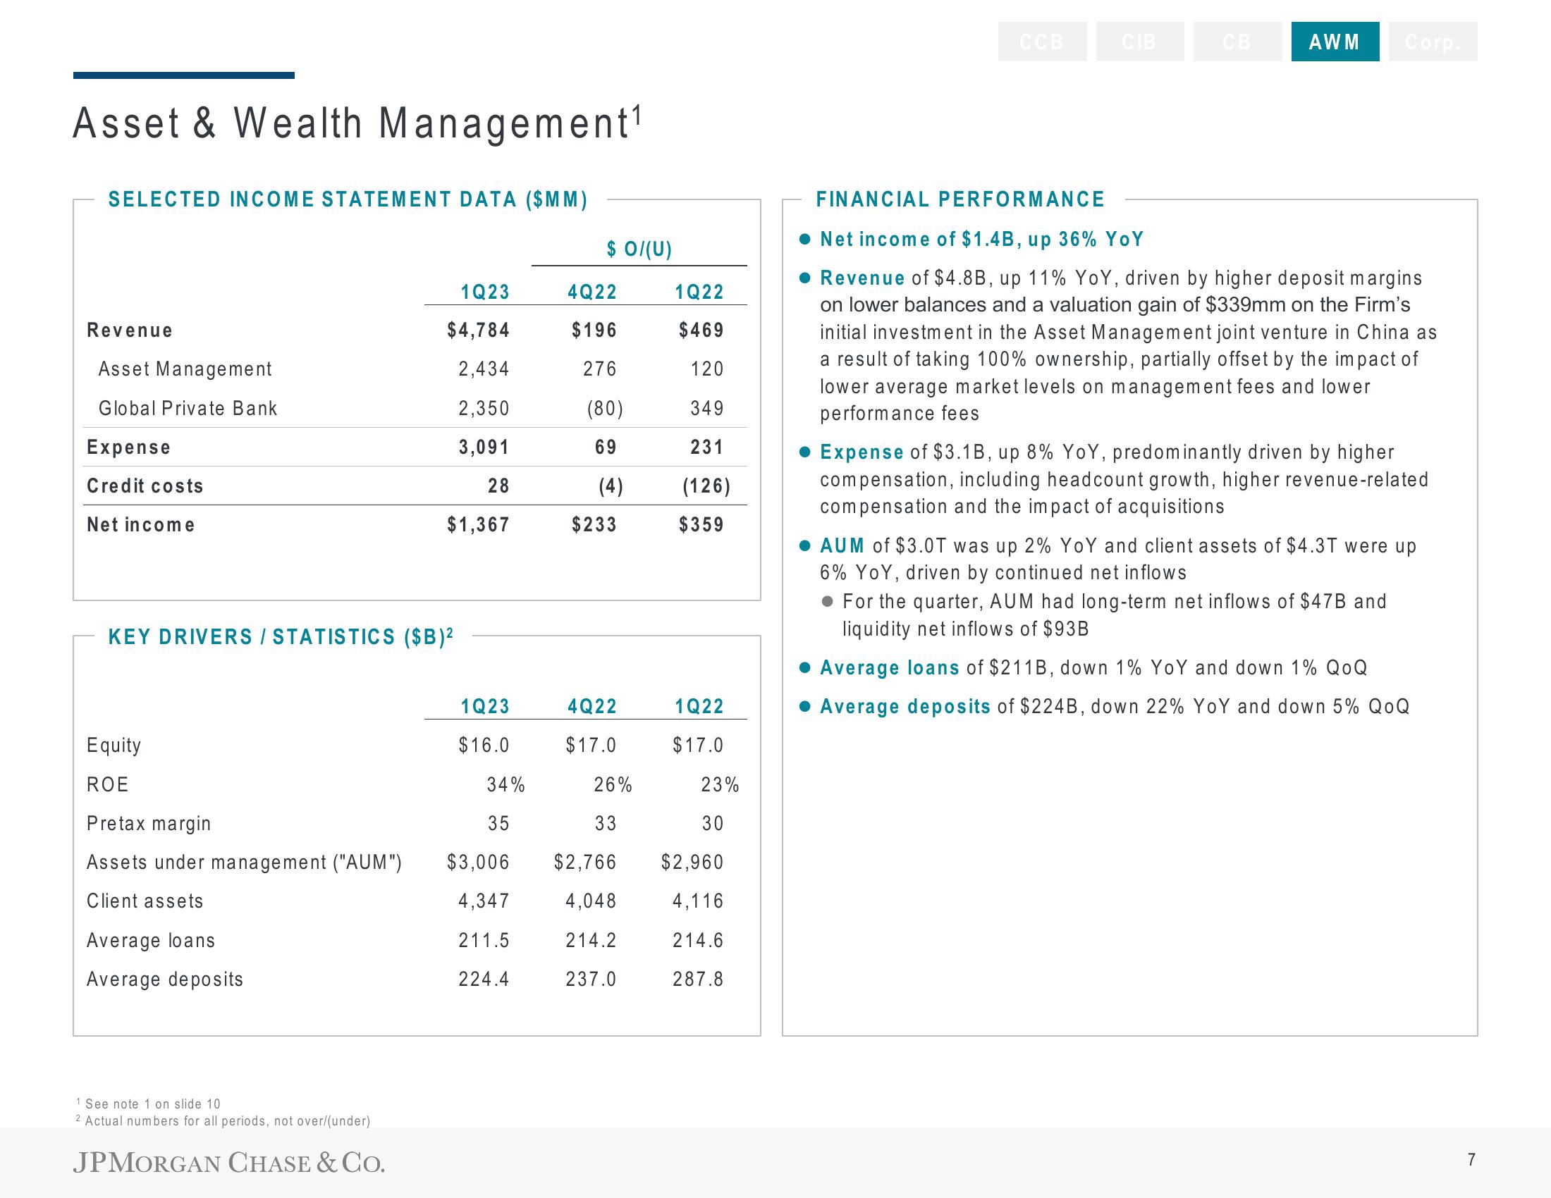Select Global Private Bank change (80)
The width and height of the screenshot is (1551, 1198).
(605, 408)
